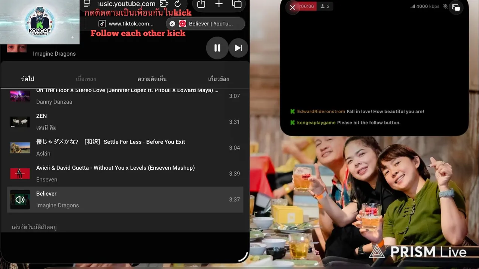
Task: Click the KONGAE PLAYGAME channel logo
Action: (x=40, y=22)
